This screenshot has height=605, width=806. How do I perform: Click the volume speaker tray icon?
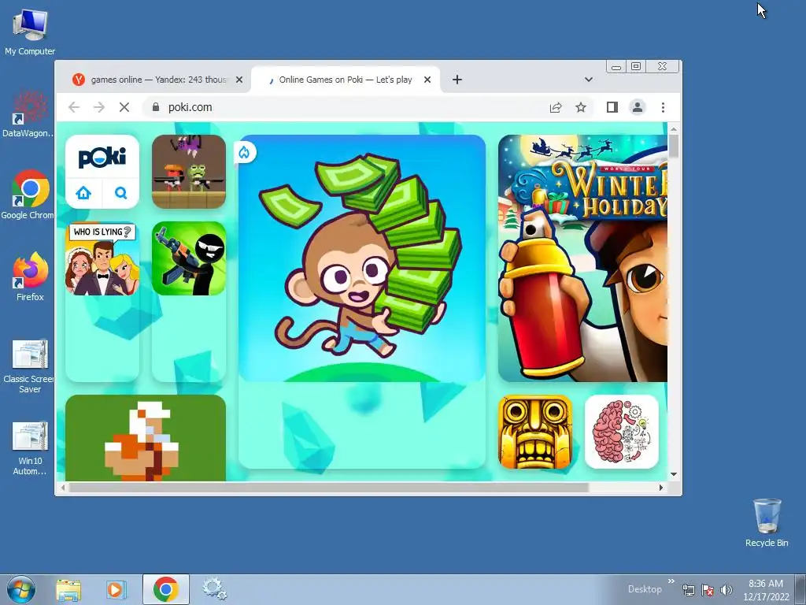(x=727, y=590)
